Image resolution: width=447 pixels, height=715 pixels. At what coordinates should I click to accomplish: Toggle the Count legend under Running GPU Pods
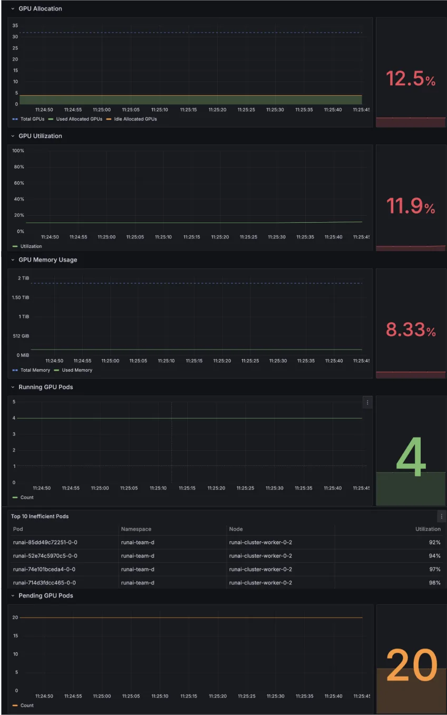(27, 497)
